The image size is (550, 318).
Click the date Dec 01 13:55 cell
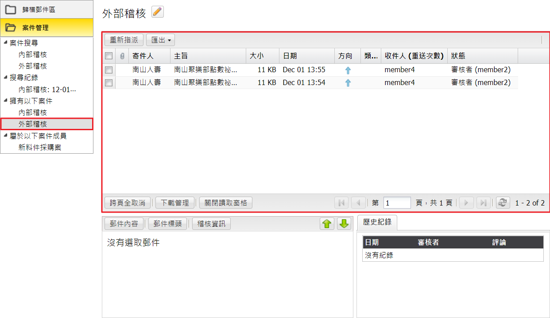click(x=304, y=70)
